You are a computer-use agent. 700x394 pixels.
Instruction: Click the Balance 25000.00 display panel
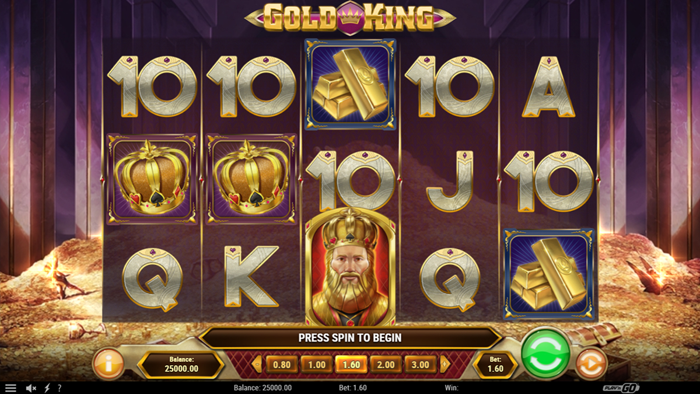(181, 365)
